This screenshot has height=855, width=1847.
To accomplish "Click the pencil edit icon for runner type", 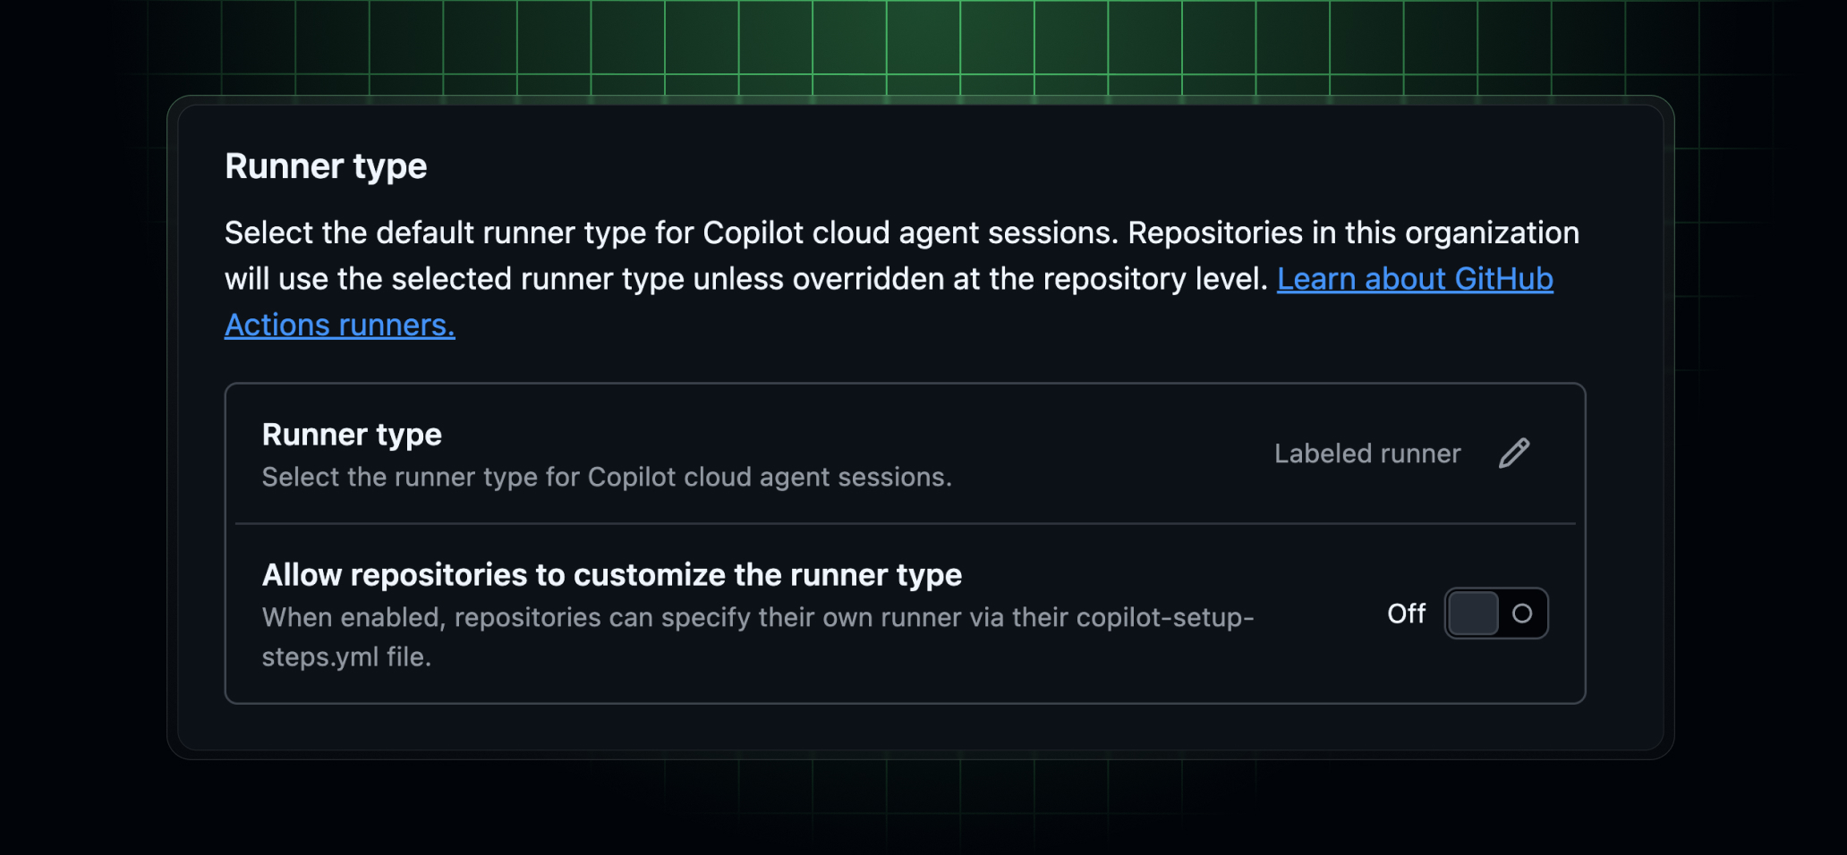I will click(x=1514, y=453).
